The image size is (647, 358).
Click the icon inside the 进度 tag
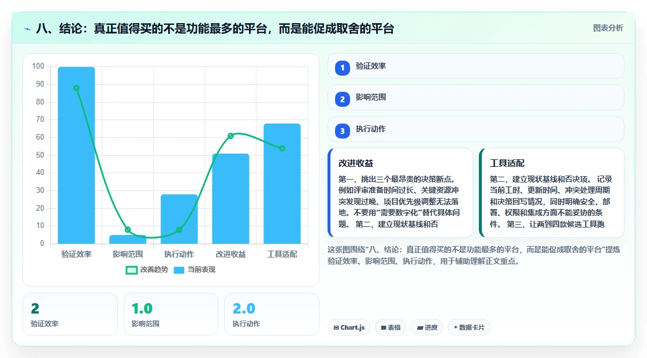tap(420, 328)
